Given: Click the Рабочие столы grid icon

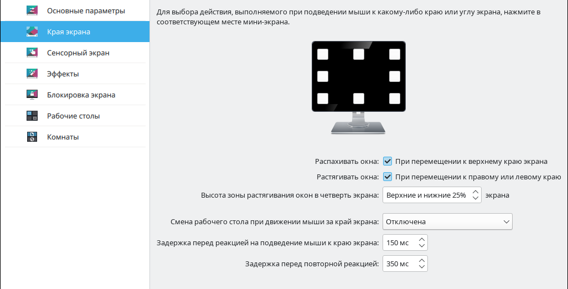Looking at the screenshot, I should click(x=32, y=116).
